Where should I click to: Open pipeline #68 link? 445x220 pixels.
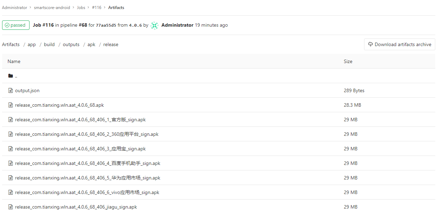point(83,25)
